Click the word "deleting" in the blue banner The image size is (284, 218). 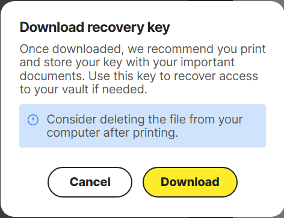pyautogui.click(x=122, y=120)
